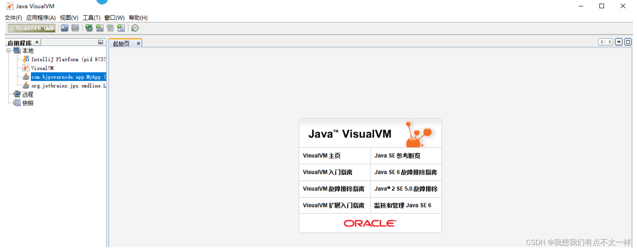This screenshot has width=637, height=250.
Task: Open the 应用程序(A) menu
Action: point(41,18)
